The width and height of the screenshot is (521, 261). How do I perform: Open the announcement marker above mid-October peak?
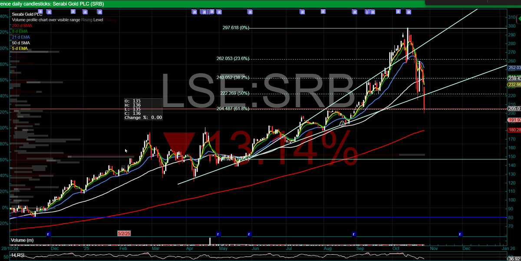coord(408,12)
